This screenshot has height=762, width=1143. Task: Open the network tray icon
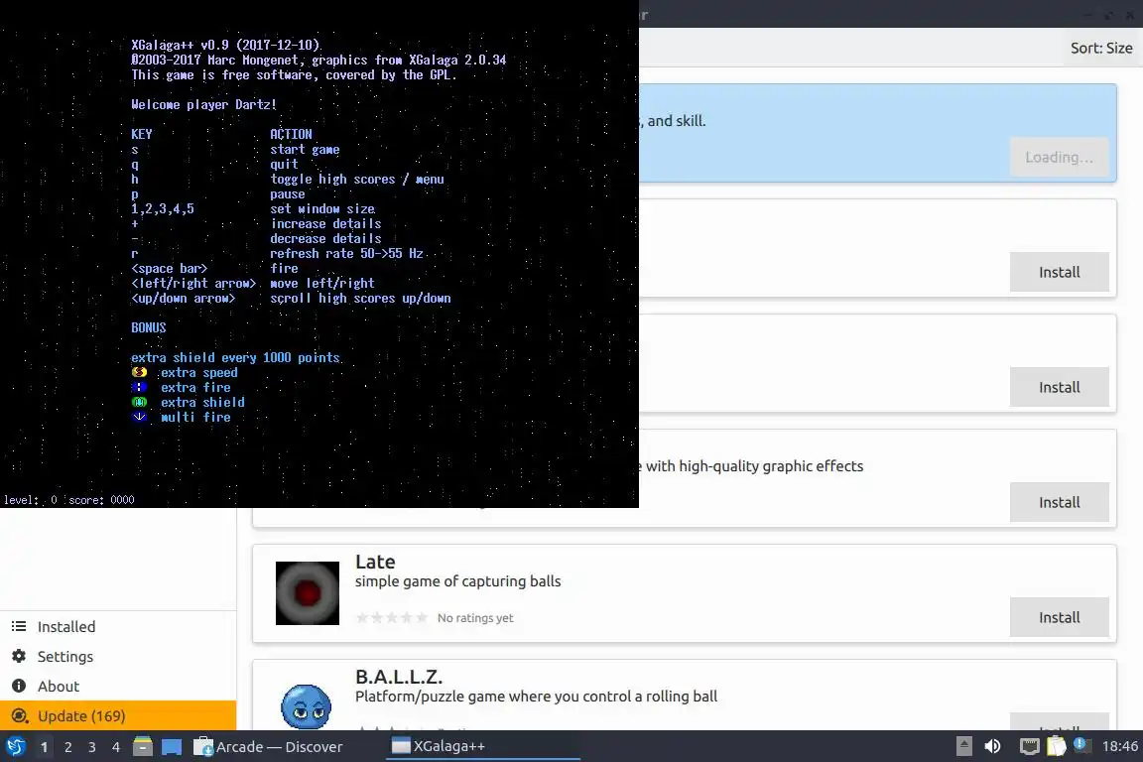(1029, 746)
